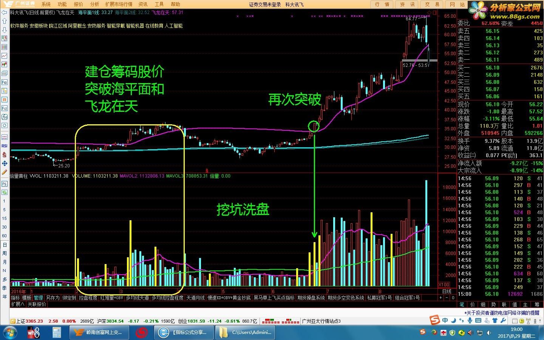This screenshot has height=340, width=544.
Task: Open the wh8 taskbar application
Action: pos(34,332)
